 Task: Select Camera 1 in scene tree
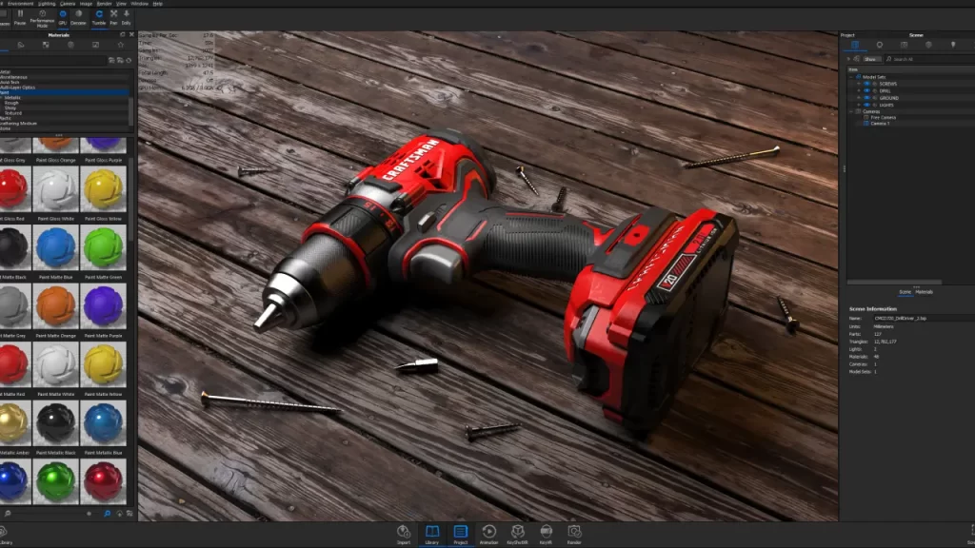tap(880, 124)
